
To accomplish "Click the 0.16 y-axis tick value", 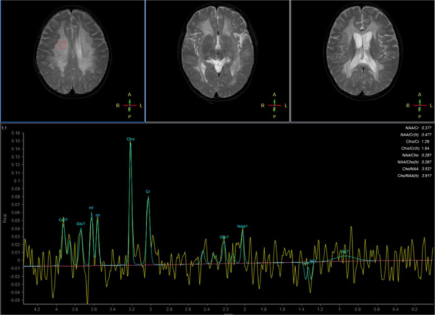I will pyautogui.click(x=16, y=133).
